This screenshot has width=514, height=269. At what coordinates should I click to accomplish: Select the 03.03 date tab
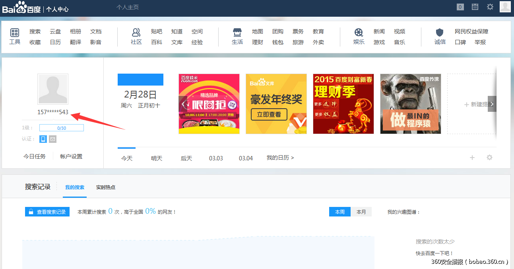216,158
